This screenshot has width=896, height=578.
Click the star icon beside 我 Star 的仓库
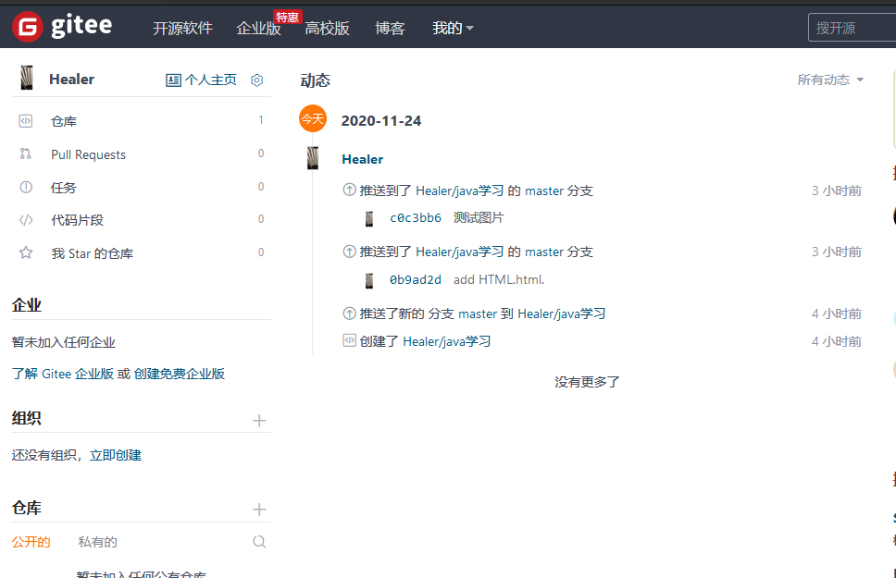[26, 252]
